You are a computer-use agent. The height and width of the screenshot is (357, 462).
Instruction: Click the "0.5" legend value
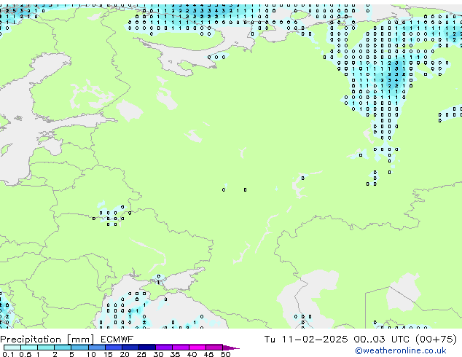coord(26,354)
